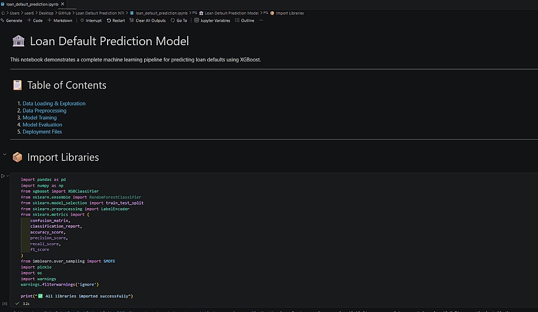538x312 pixels.
Task: Close the loan_default_prediction.ipynb tab
Action: [x=63, y=4]
